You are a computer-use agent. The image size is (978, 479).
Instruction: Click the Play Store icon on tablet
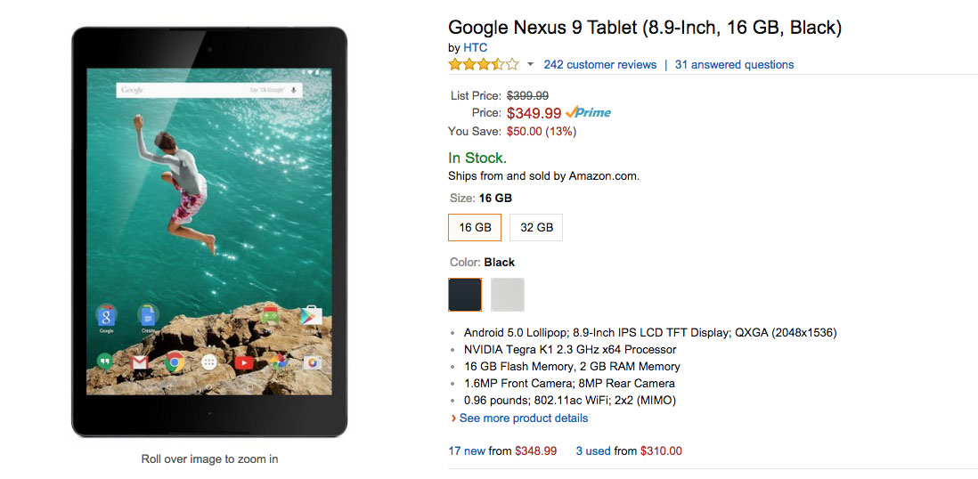pos(311,315)
